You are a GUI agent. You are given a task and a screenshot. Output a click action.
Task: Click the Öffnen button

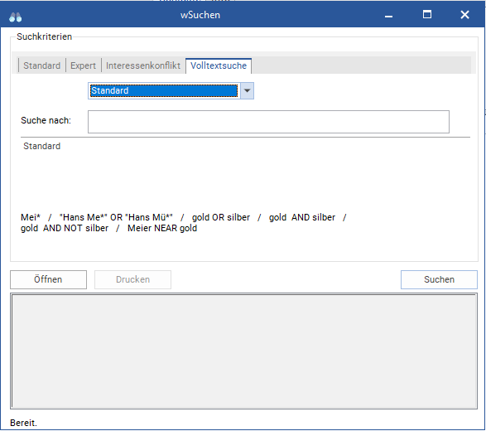click(x=48, y=279)
